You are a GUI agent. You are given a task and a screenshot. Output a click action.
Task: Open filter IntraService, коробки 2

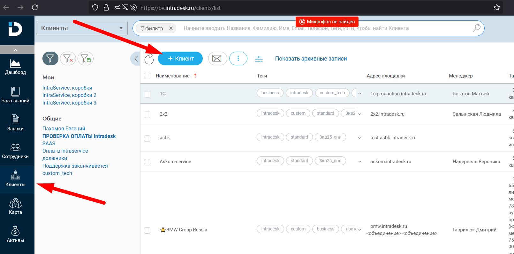pos(69,95)
